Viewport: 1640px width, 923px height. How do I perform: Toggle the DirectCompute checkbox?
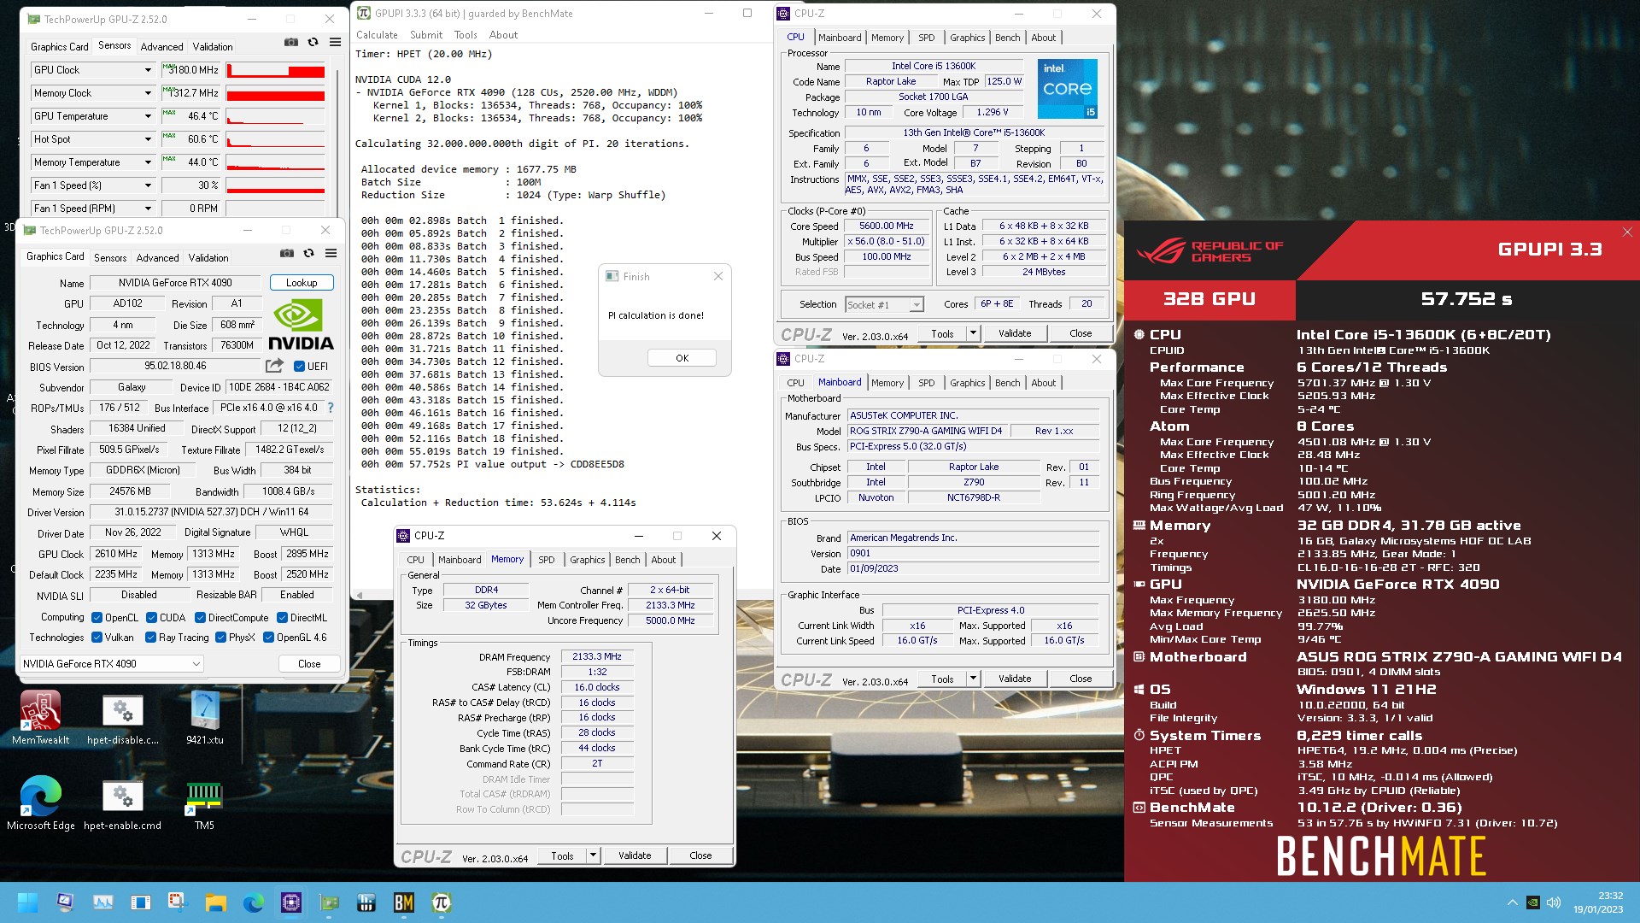200,618
